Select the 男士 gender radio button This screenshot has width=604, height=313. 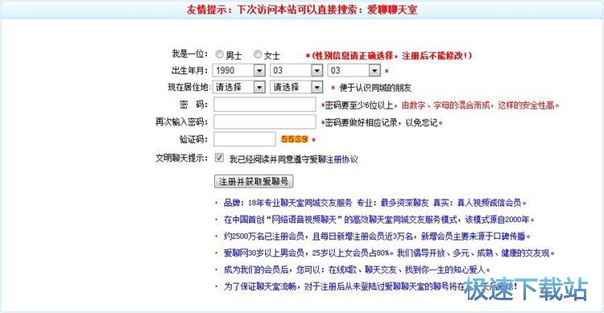pyautogui.click(x=219, y=55)
